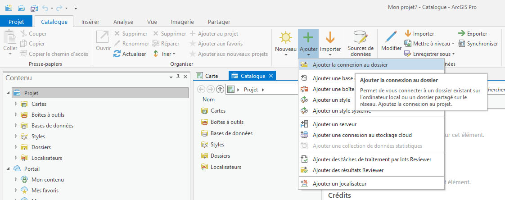Screen dimensions: 505x200
Task: Open the Nouveau sun icon button
Action: point(286,38)
